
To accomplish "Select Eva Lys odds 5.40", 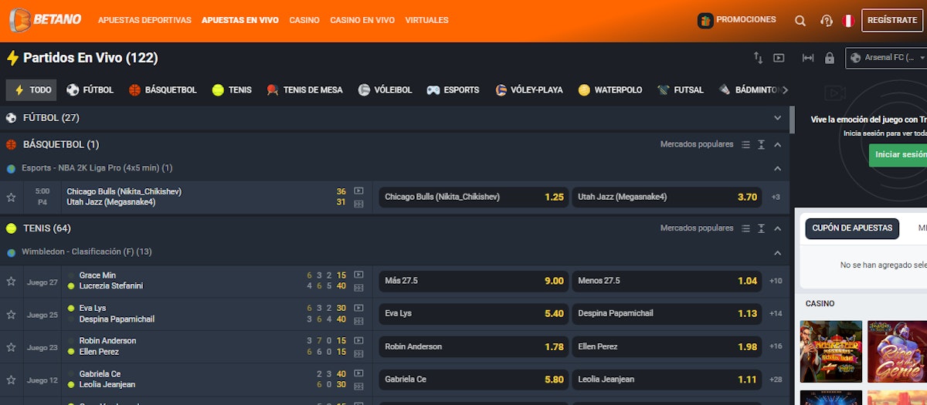I will (x=474, y=314).
